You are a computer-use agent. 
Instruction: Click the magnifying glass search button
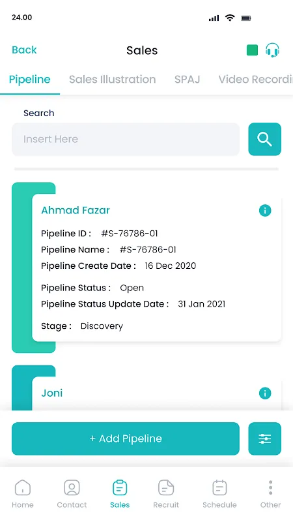[x=265, y=139]
